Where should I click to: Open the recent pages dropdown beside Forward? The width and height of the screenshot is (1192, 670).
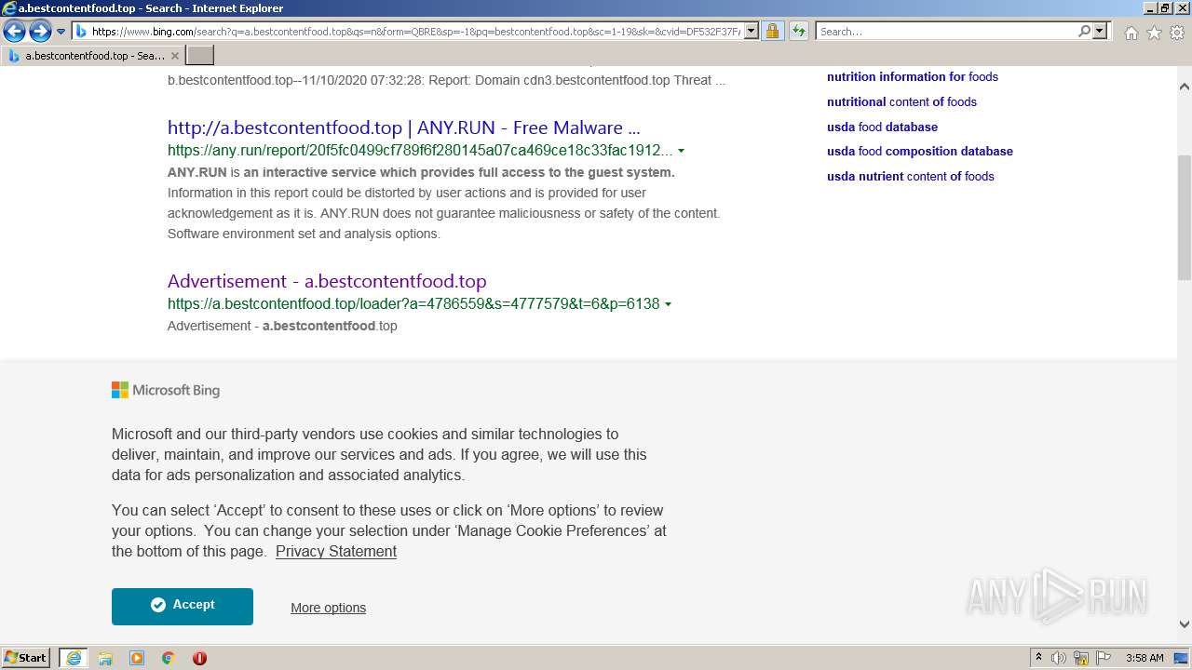61,32
